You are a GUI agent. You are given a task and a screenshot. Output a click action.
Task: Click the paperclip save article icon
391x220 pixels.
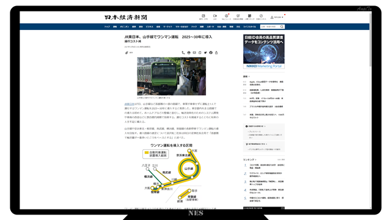click(x=126, y=53)
